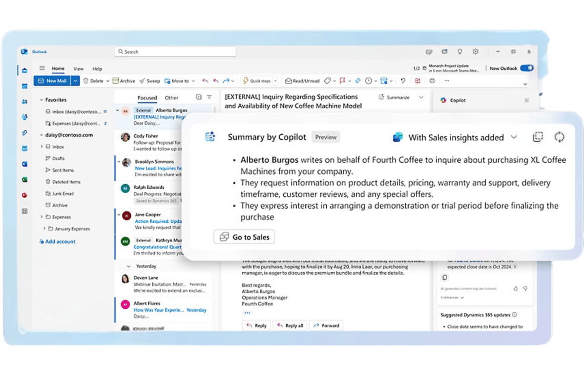Open the Drafts folder
The height and width of the screenshot is (370, 586).
(59, 158)
